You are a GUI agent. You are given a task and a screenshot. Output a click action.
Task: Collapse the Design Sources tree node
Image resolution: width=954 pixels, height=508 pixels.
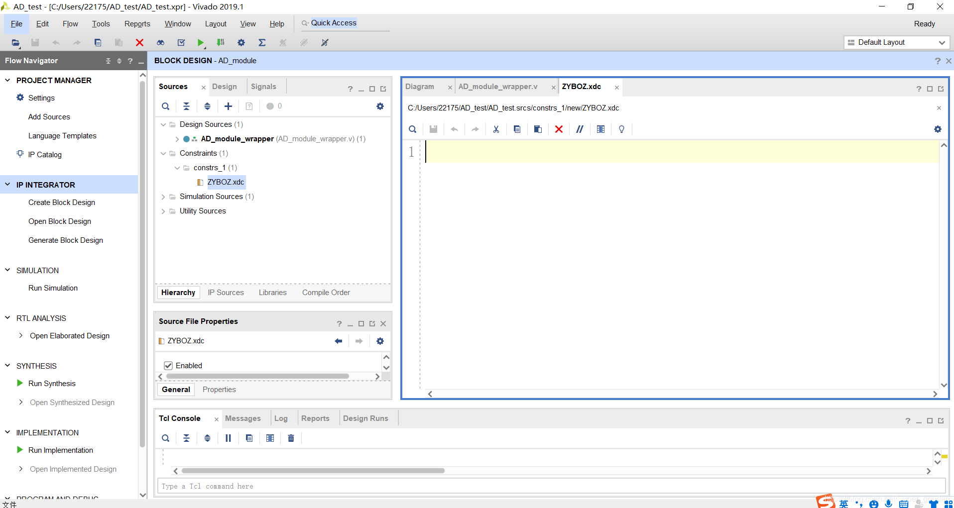[x=163, y=124]
